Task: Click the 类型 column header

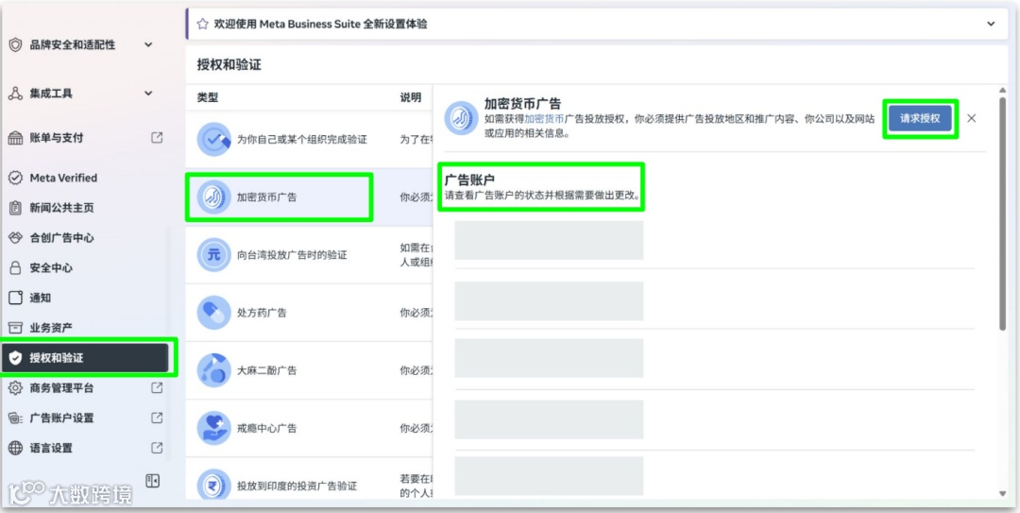Action: click(208, 97)
